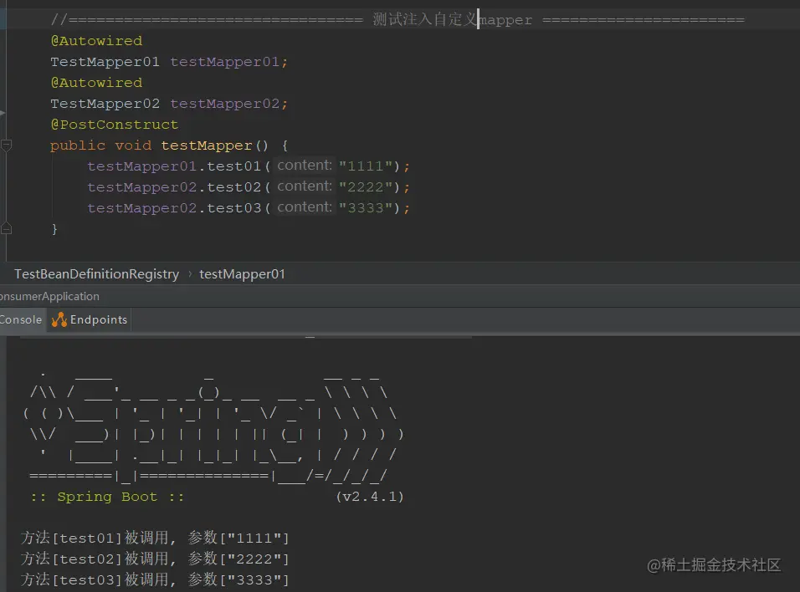
Task: Click testMapper01 in the breadcrumb bar
Action: [x=242, y=273]
